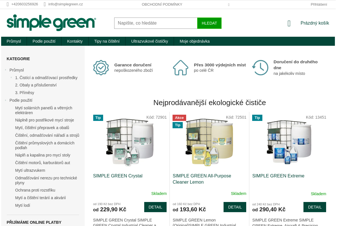The image size is (340, 226).
Task: Click the 'Kód: 72501' product code text
Action: click(236, 117)
